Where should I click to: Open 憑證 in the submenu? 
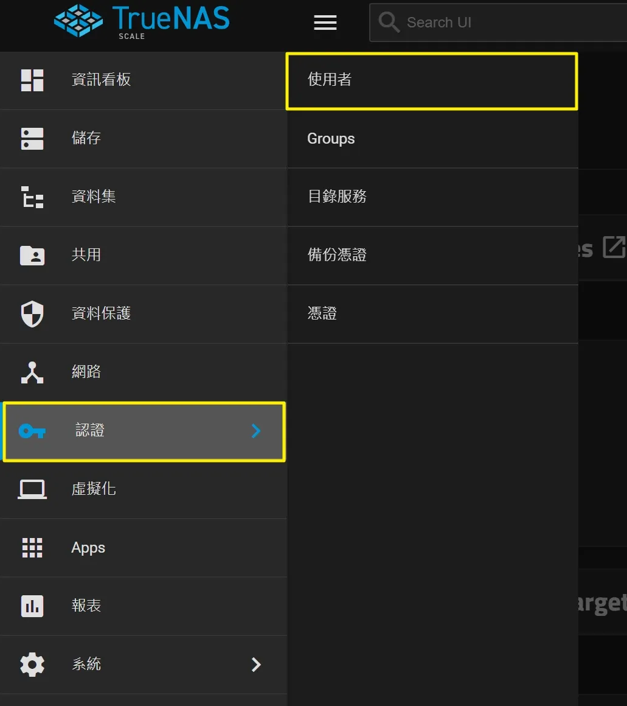[x=432, y=314]
